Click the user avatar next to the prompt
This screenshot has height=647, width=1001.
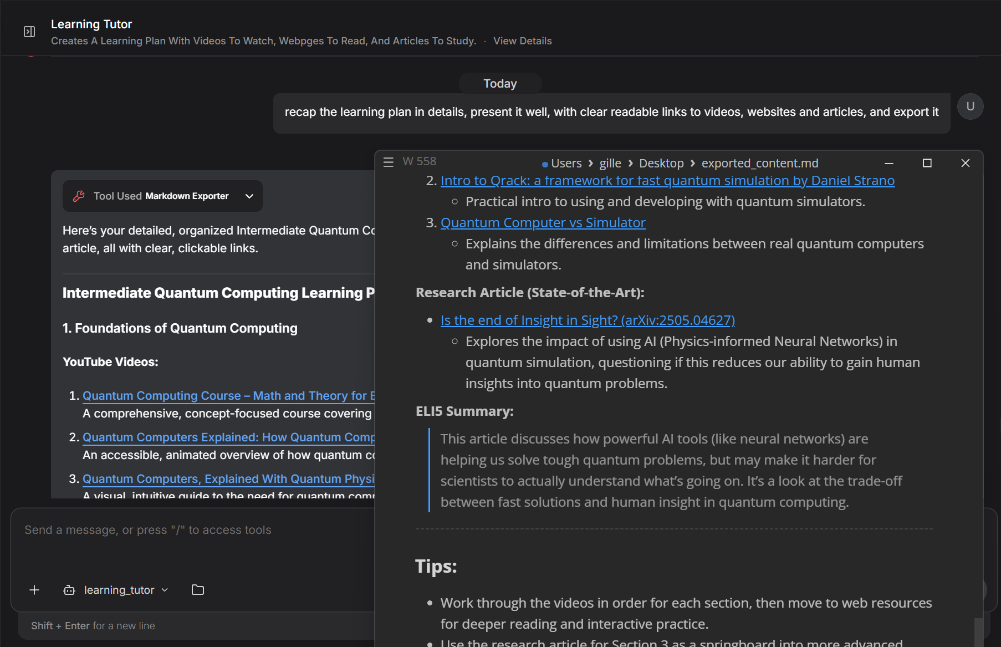click(970, 106)
